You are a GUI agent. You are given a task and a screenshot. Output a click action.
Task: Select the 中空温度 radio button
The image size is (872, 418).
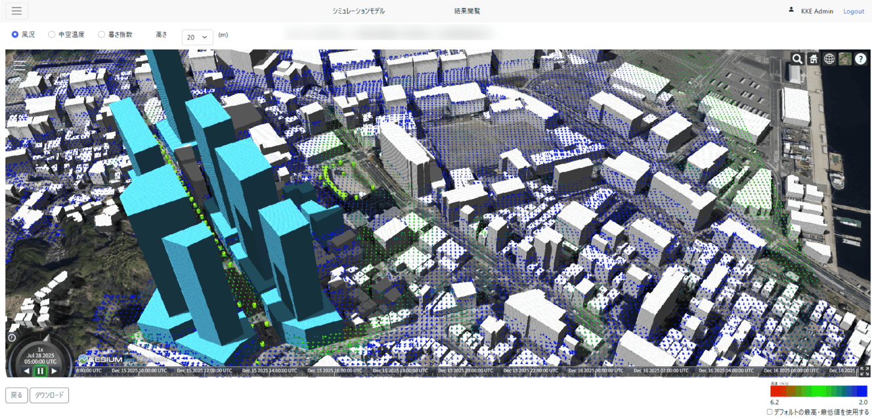[x=52, y=35]
